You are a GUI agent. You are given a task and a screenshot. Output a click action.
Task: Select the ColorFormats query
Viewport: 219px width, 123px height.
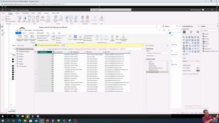pyautogui.click(x=23, y=66)
